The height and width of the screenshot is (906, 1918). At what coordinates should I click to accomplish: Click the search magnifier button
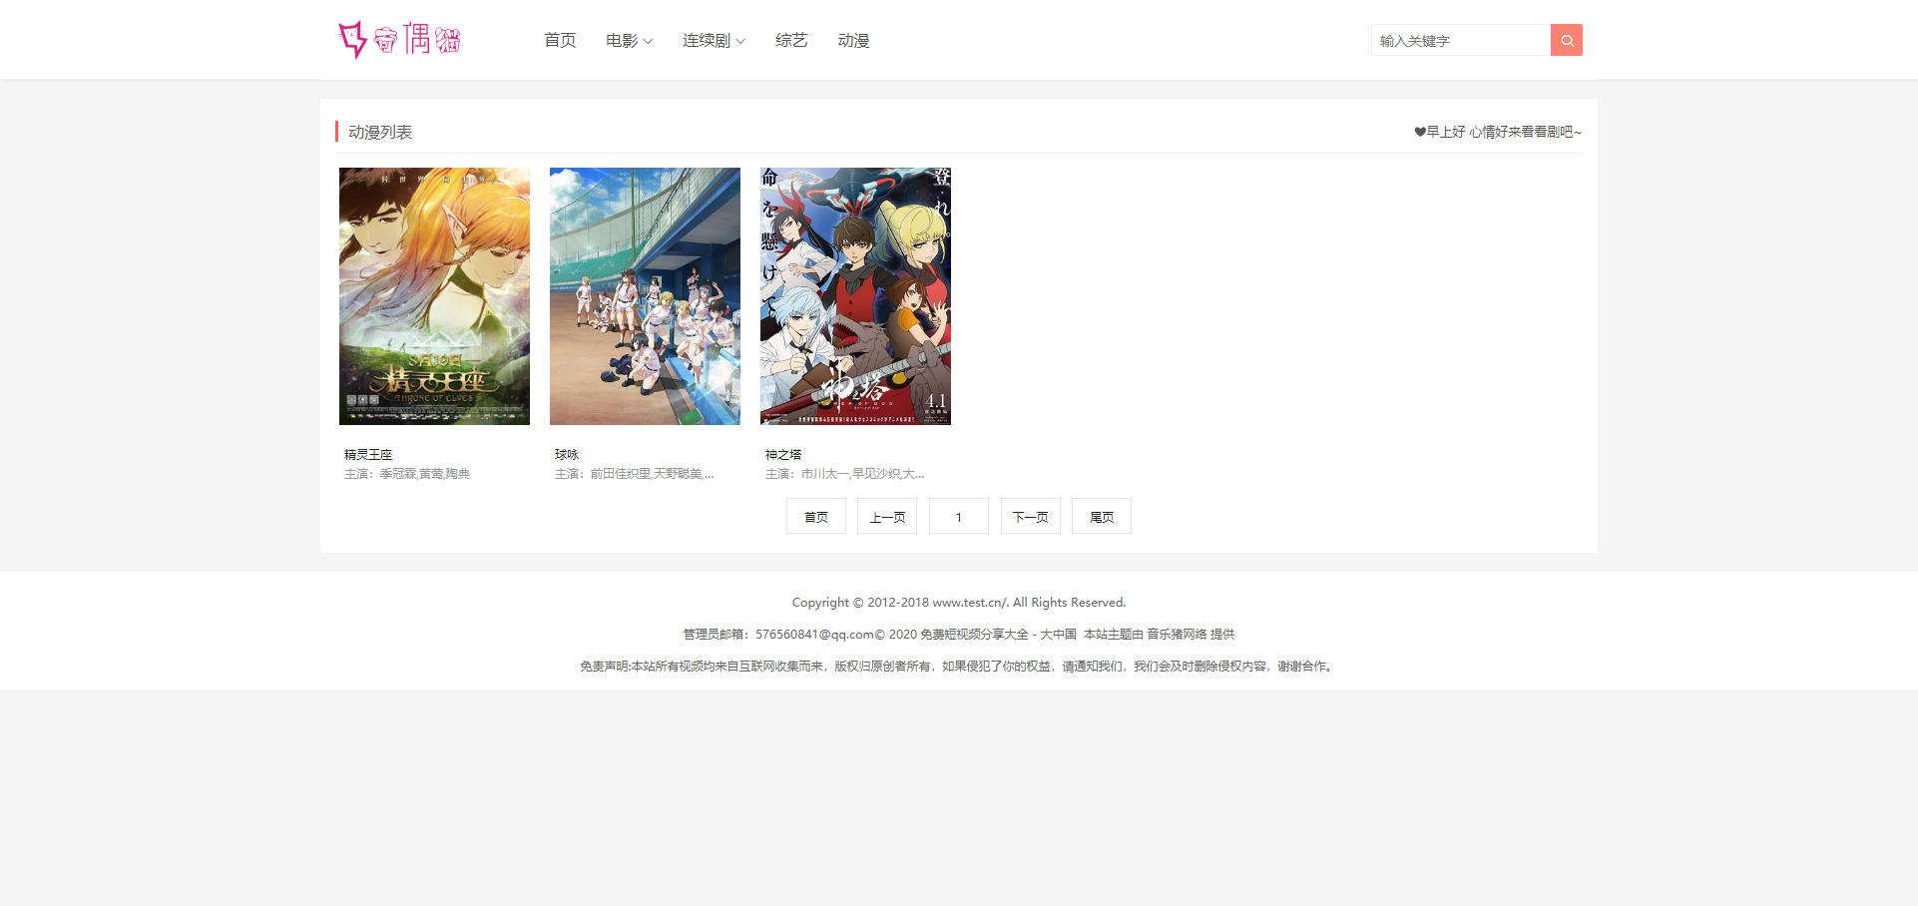pos(1567,40)
